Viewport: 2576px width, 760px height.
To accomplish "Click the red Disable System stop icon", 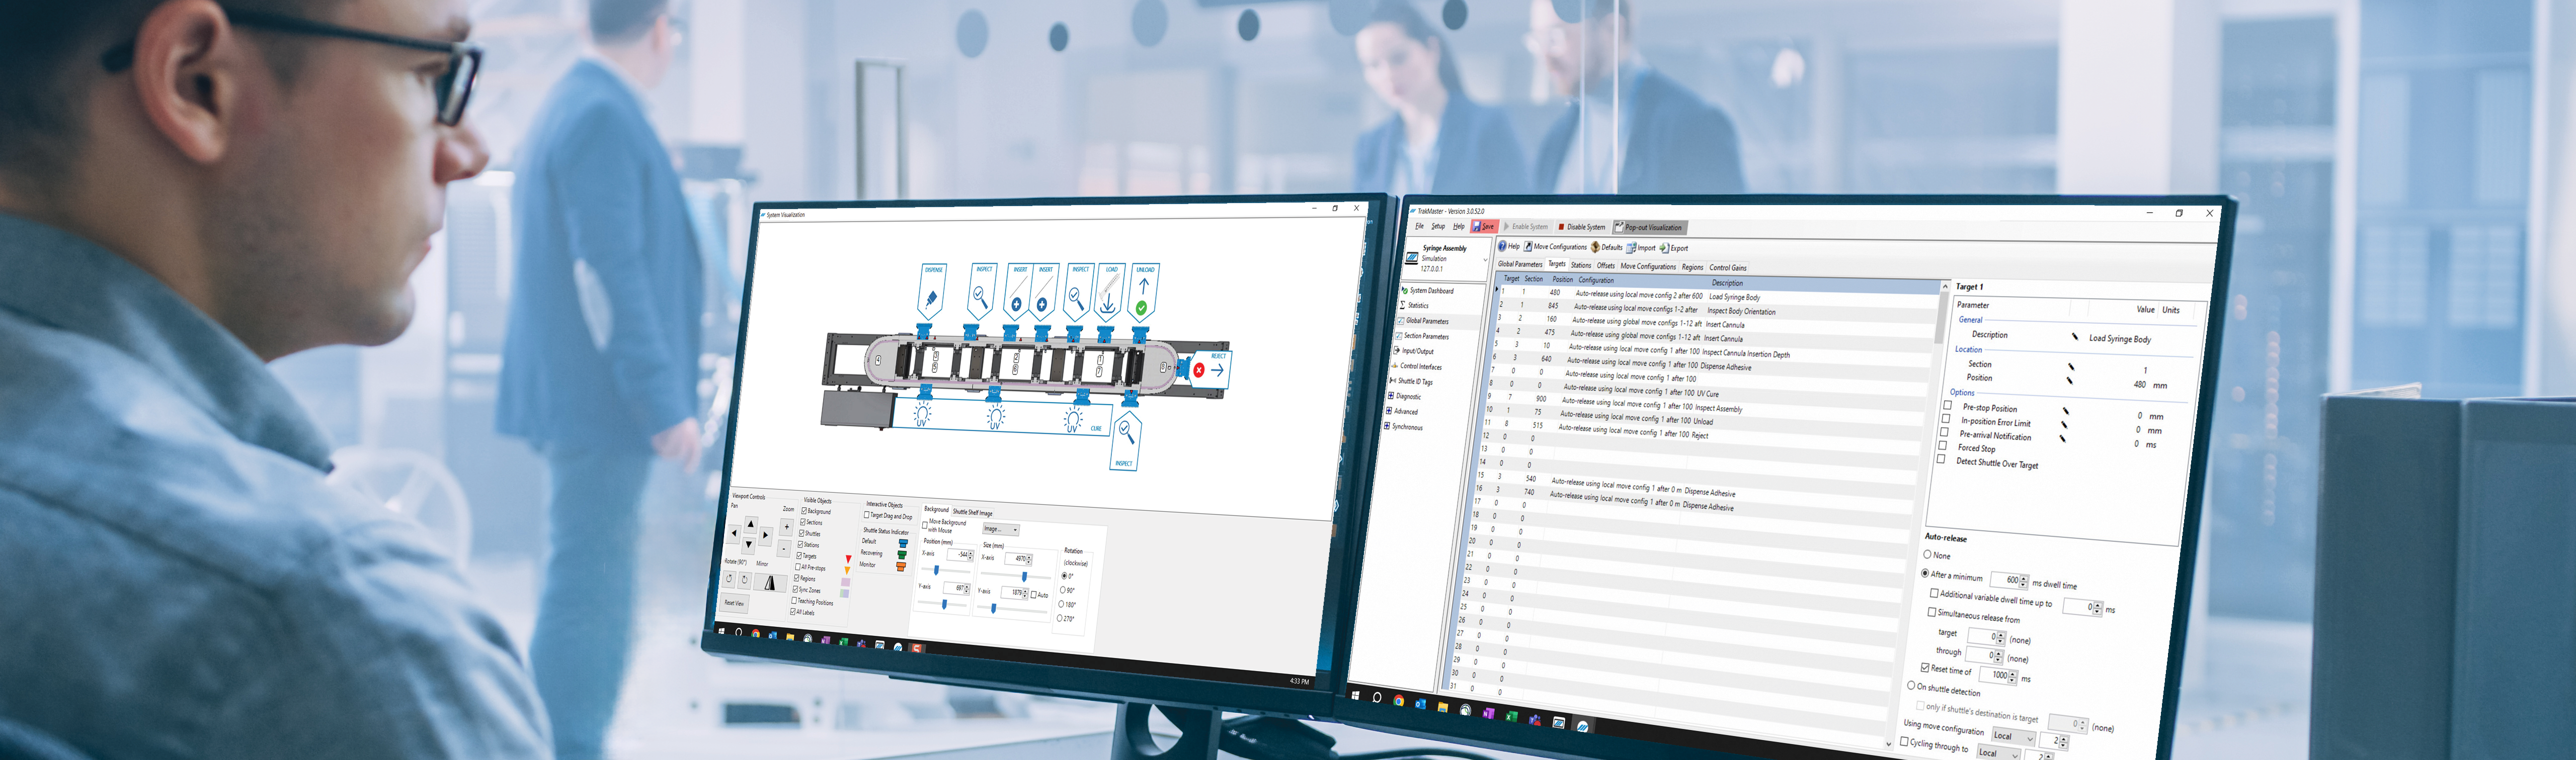I will 1561,227.
